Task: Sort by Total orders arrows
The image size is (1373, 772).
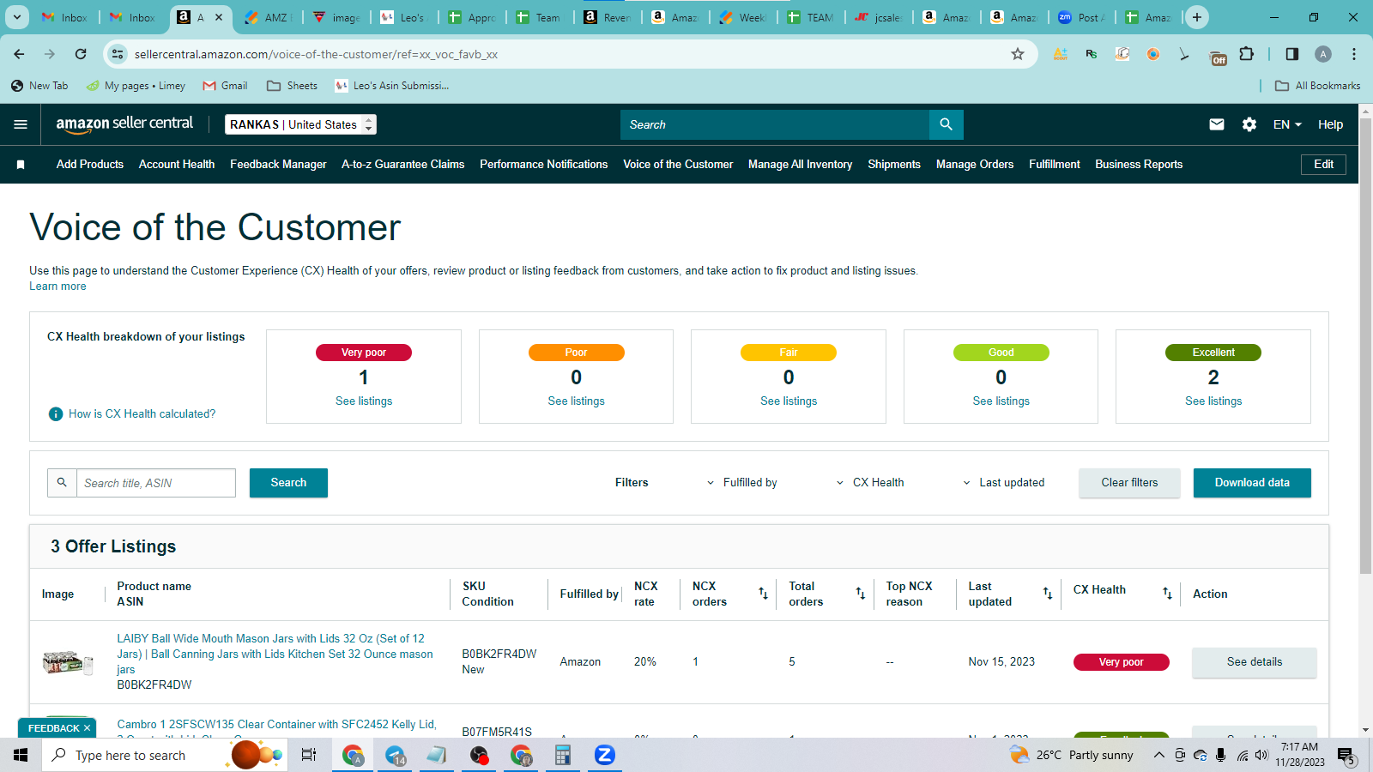Action: click(861, 594)
